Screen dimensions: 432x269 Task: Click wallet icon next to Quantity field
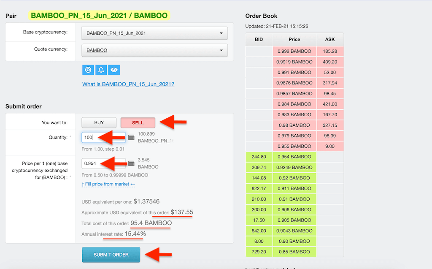132,137
